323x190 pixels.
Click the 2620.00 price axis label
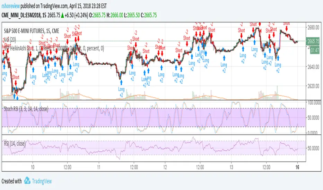point(313,86)
